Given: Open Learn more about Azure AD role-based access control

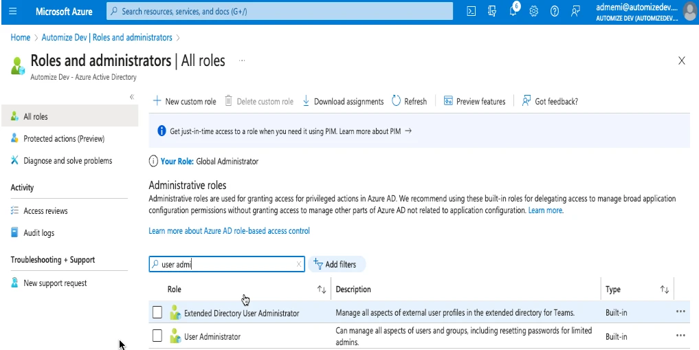Looking at the screenshot, I should 229,231.
